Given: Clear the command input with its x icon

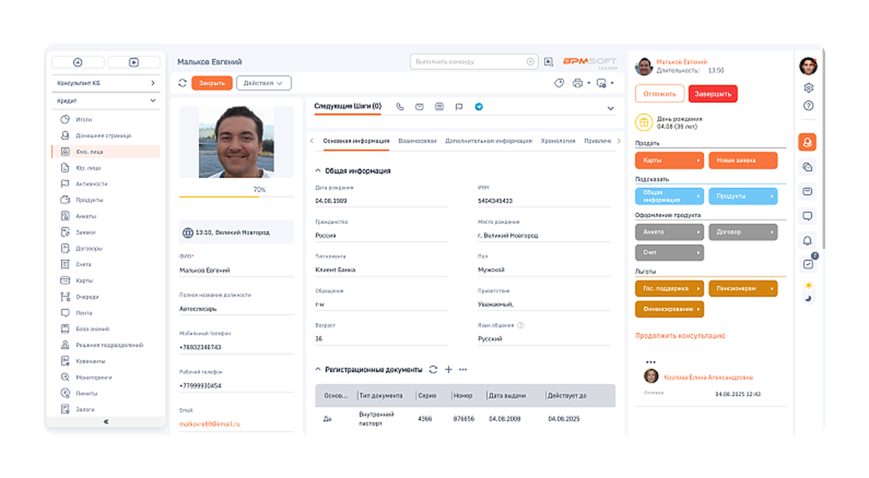Looking at the screenshot, I should coord(530,62).
